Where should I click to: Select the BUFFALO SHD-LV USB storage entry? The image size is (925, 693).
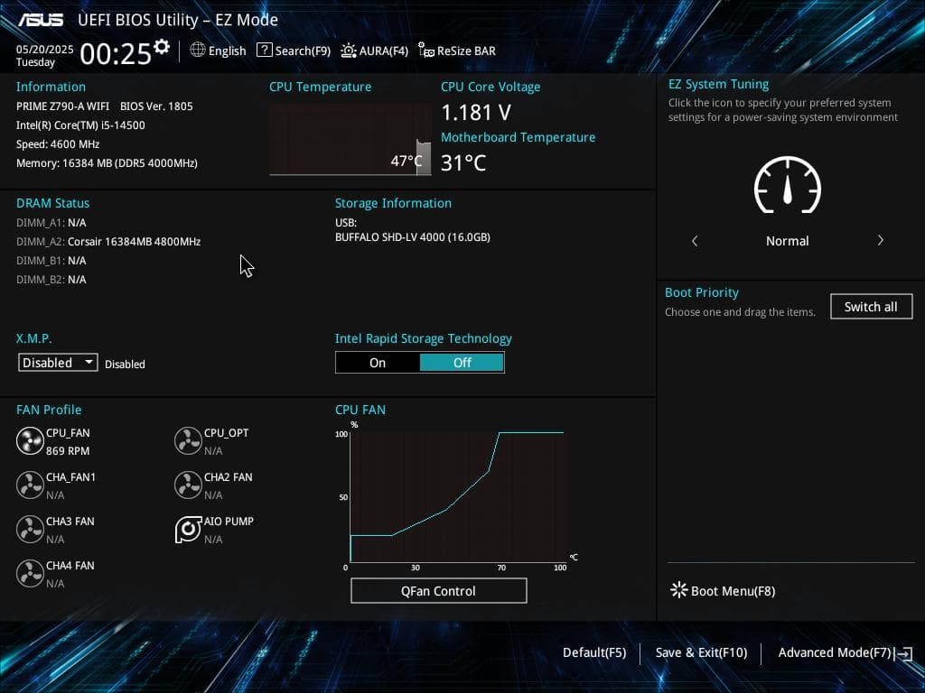click(412, 236)
